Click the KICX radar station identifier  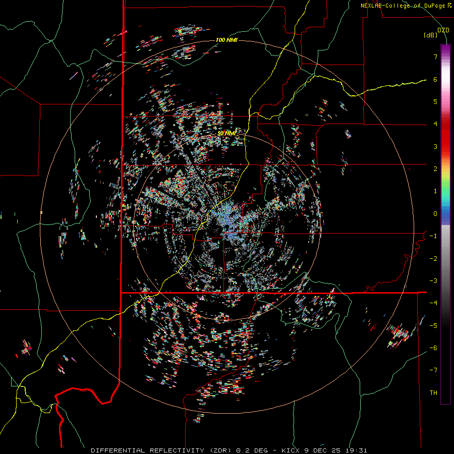click(x=292, y=450)
